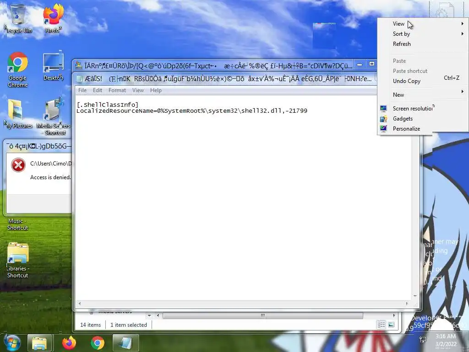Image resolution: width=469 pixels, height=352 pixels.
Task: Switch Explorer to details view icon
Action: tap(381, 325)
